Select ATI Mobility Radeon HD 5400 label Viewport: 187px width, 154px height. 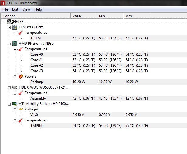[x=44, y=104]
